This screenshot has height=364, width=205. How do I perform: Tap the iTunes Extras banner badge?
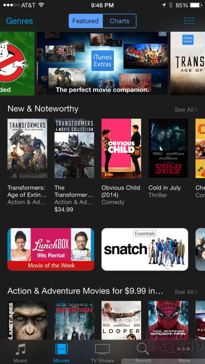coord(102,61)
